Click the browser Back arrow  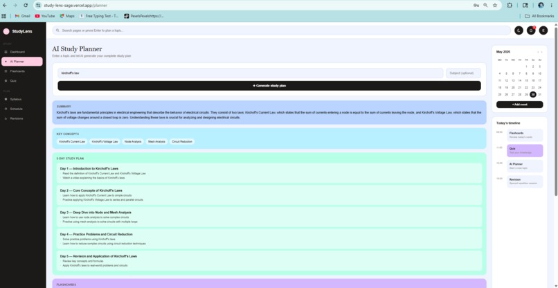tap(5, 6)
